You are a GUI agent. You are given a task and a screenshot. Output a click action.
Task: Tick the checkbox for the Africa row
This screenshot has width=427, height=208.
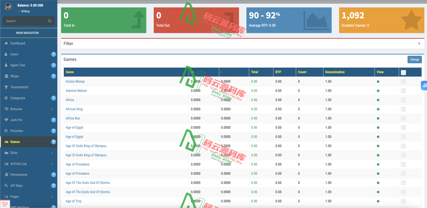pos(403,100)
